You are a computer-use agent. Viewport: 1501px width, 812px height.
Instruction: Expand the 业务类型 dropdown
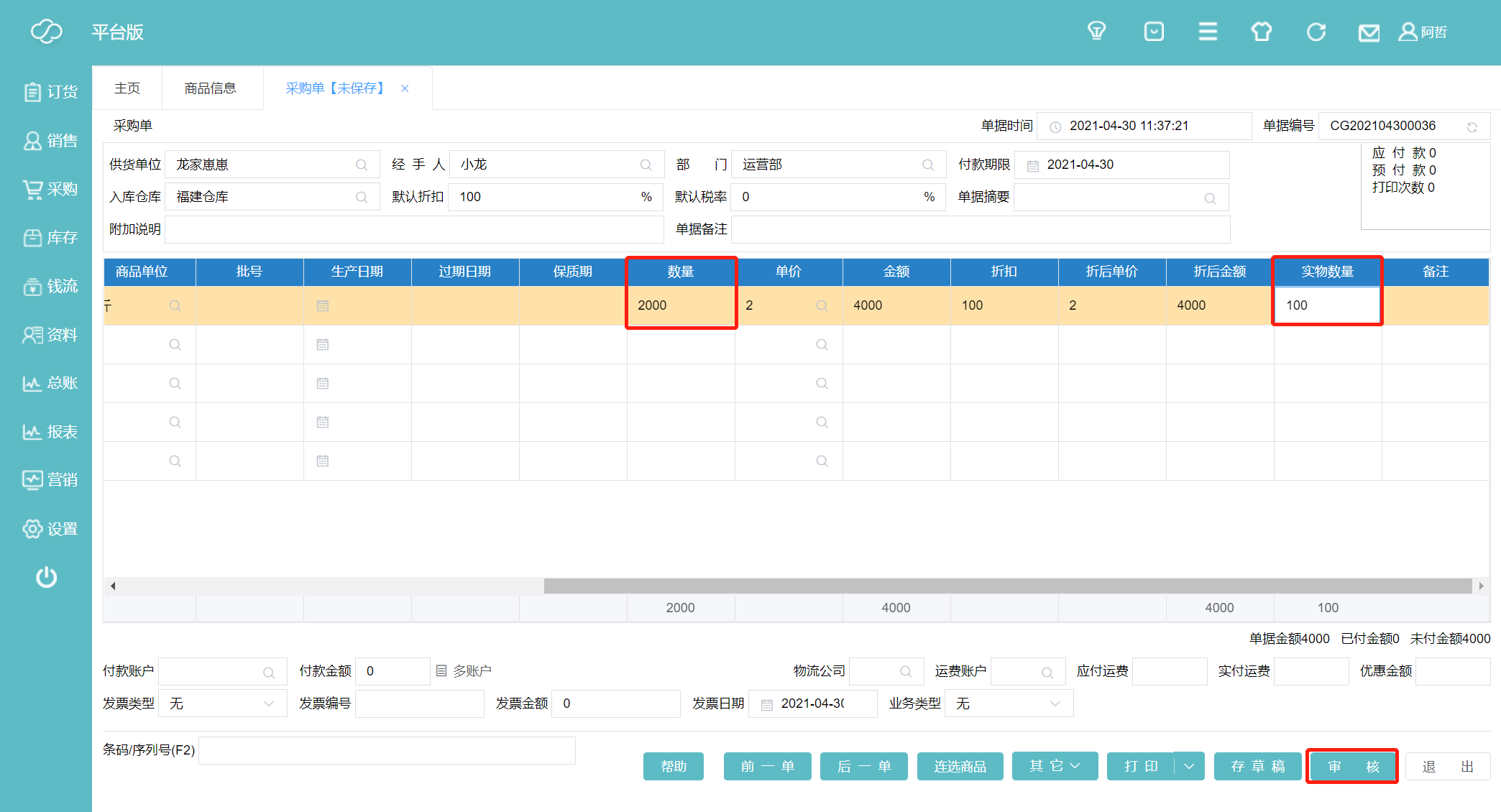click(x=1055, y=703)
